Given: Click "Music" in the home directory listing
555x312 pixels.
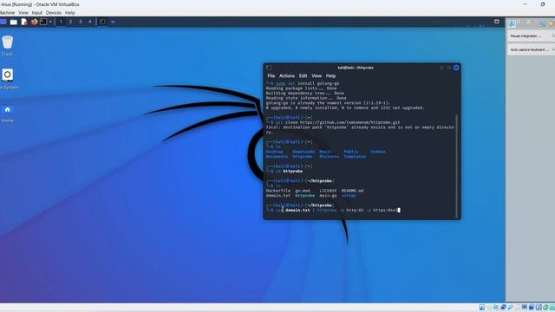Looking at the screenshot, I should point(326,152).
